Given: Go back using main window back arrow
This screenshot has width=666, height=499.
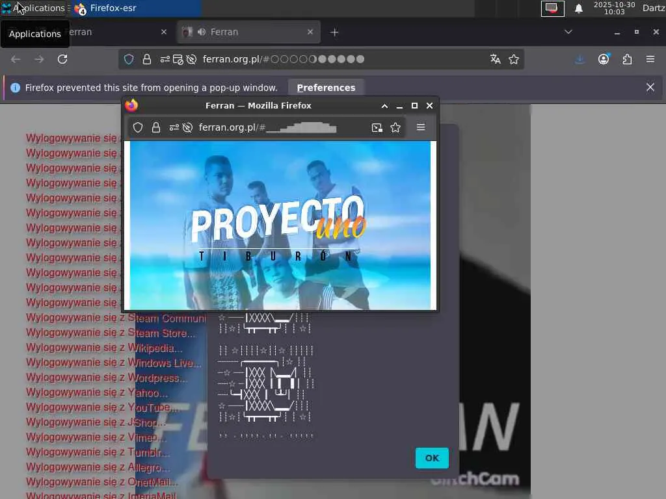Looking at the screenshot, I should click(16, 59).
